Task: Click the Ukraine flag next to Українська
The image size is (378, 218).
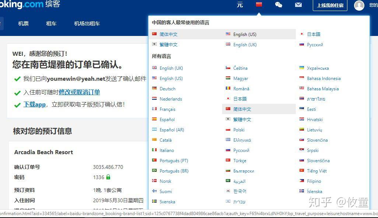Action: click(302, 68)
